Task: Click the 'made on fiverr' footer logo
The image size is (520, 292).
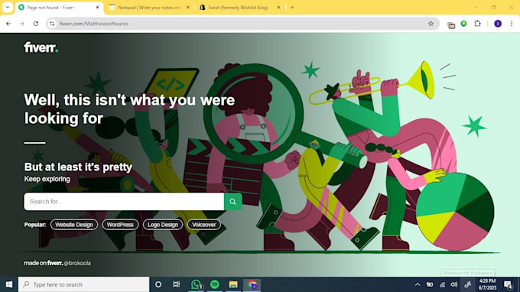Action: coord(43,263)
